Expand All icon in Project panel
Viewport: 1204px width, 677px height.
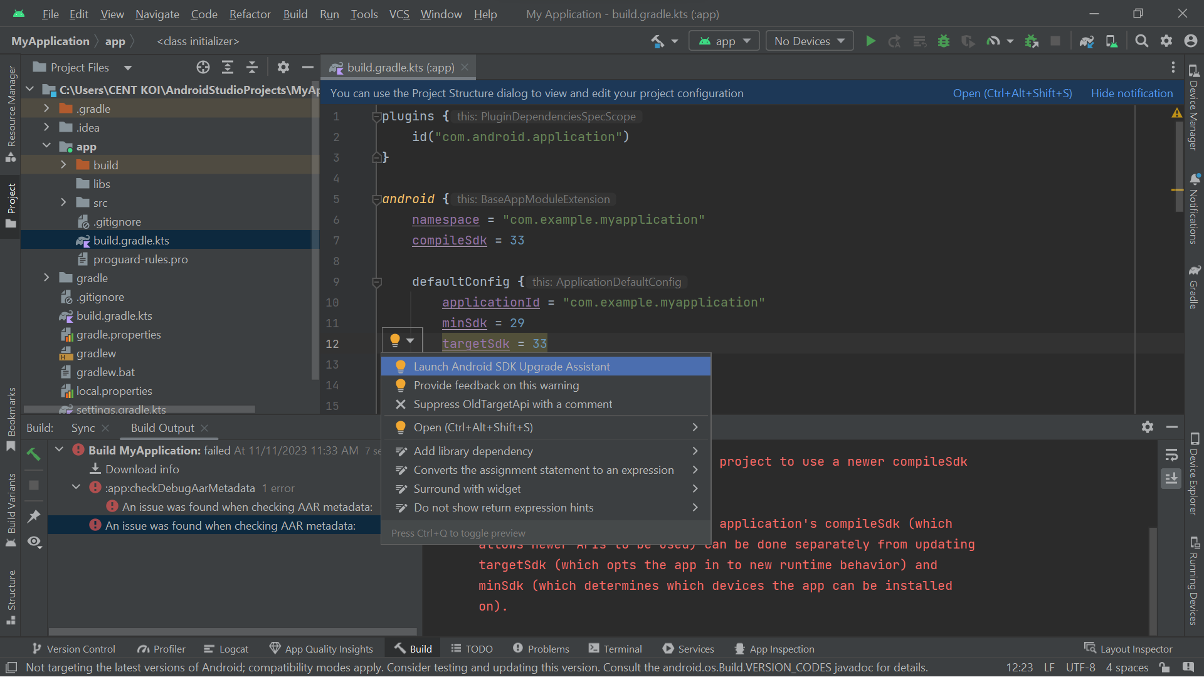coord(228,67)
